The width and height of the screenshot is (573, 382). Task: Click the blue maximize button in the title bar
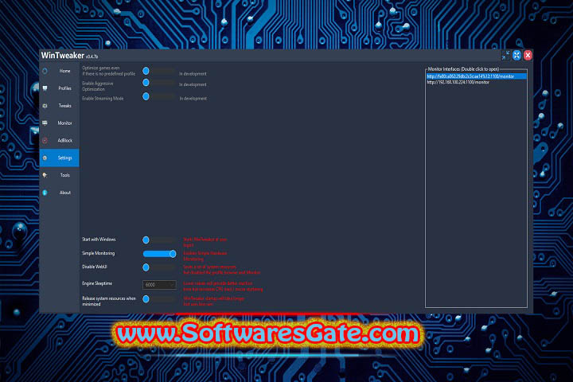516,55
